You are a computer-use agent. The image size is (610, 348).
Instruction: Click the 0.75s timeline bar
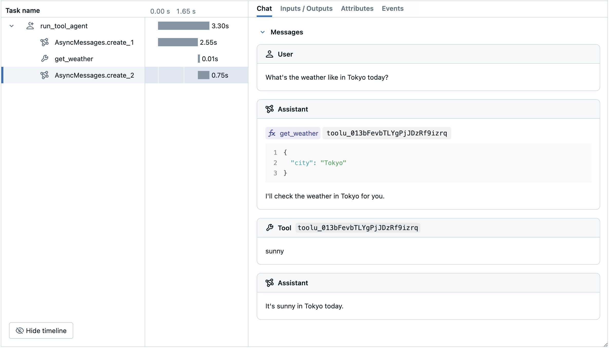pyautogui.click(x=204, y=75)
